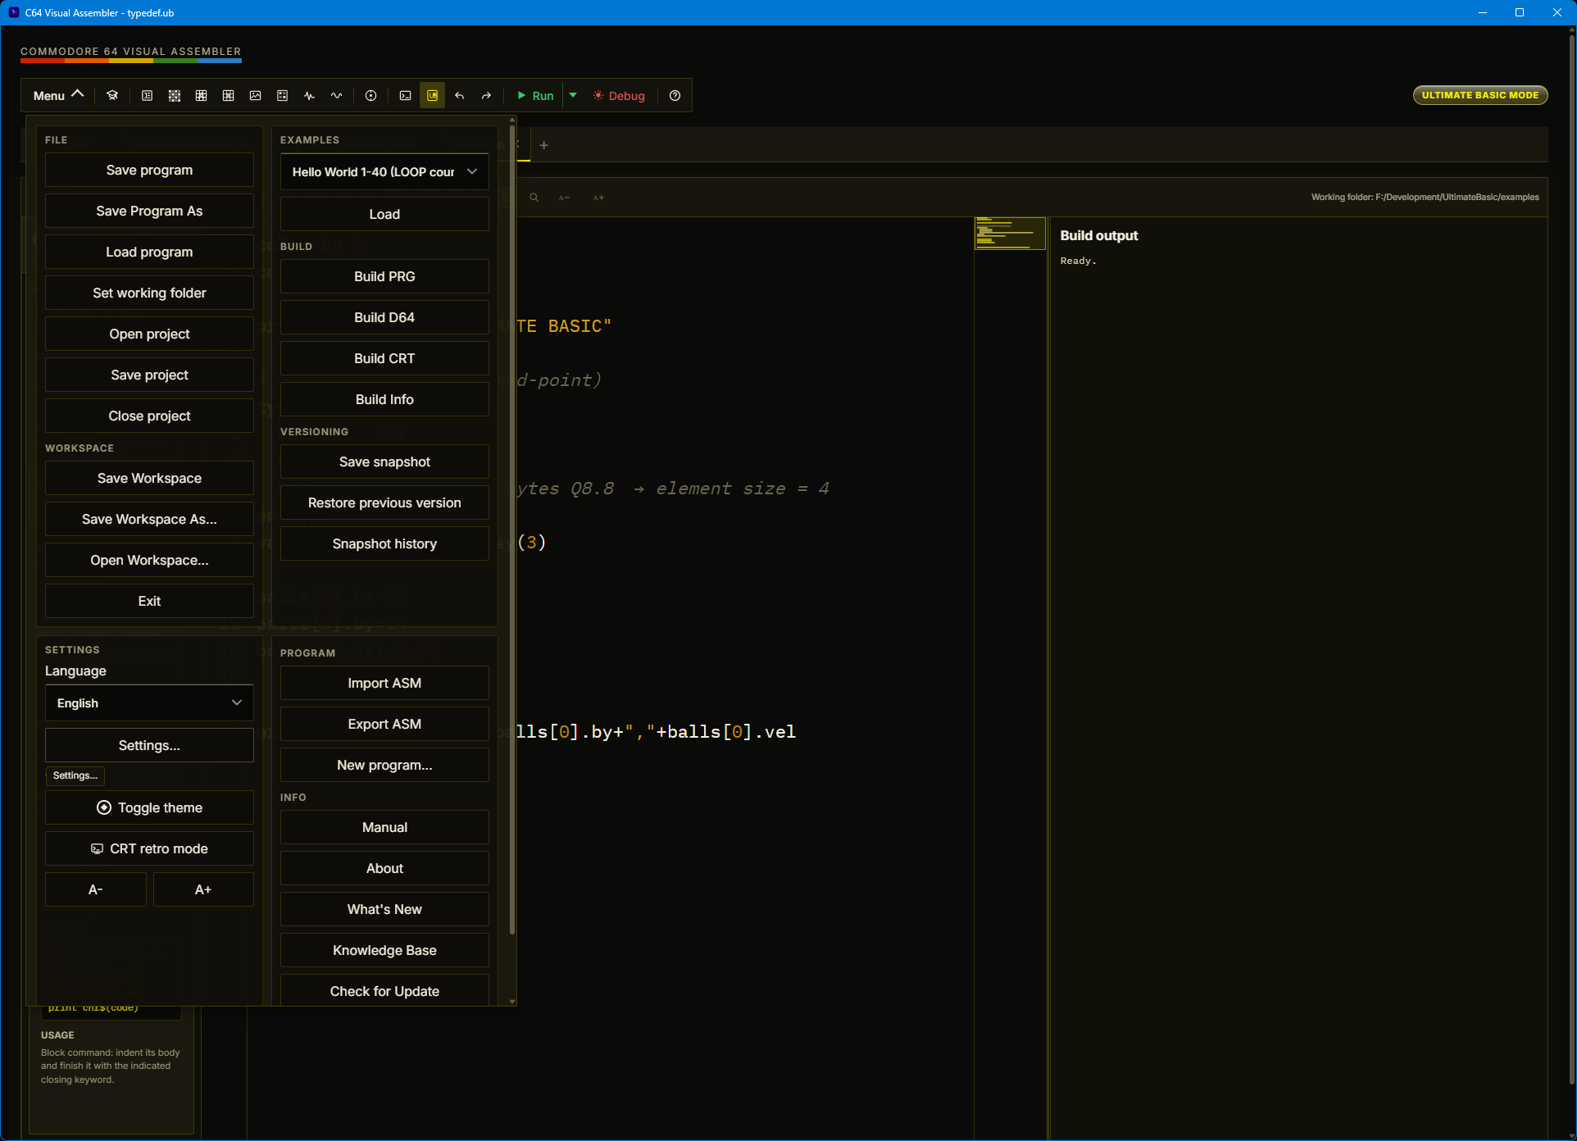Toggle Ultimate Basic Mode badge
1577x1141 pixels.
(1480, 95)
